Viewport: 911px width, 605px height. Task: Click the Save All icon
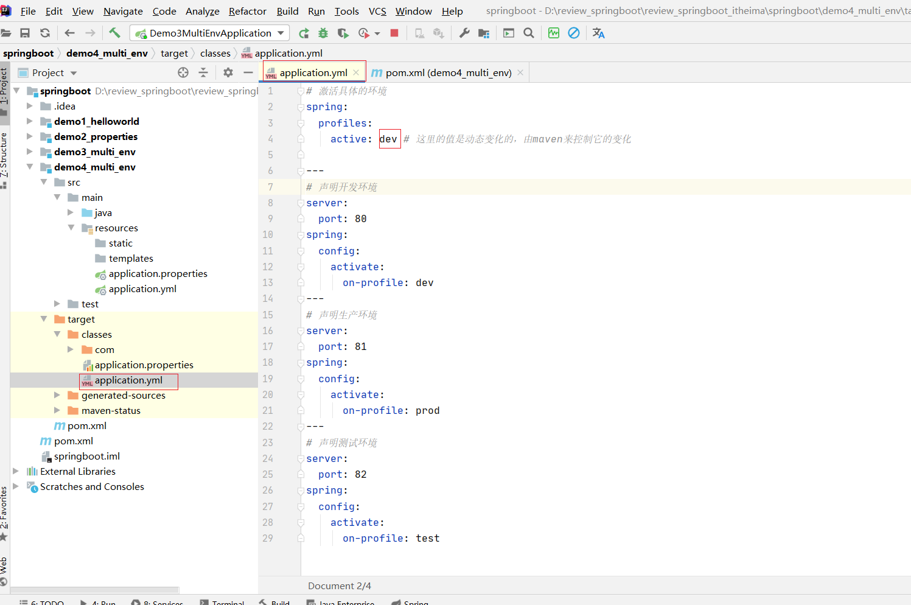[25, 33]
